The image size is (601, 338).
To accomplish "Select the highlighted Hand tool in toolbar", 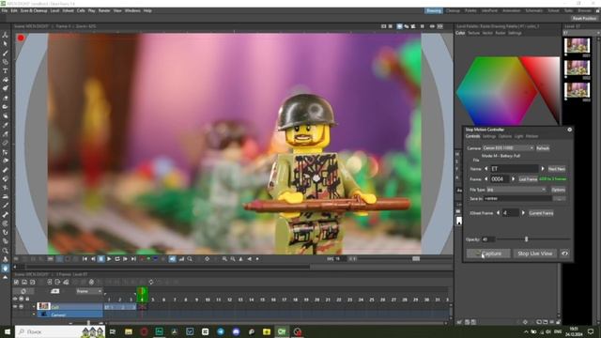I will click(x=6, y=269).
